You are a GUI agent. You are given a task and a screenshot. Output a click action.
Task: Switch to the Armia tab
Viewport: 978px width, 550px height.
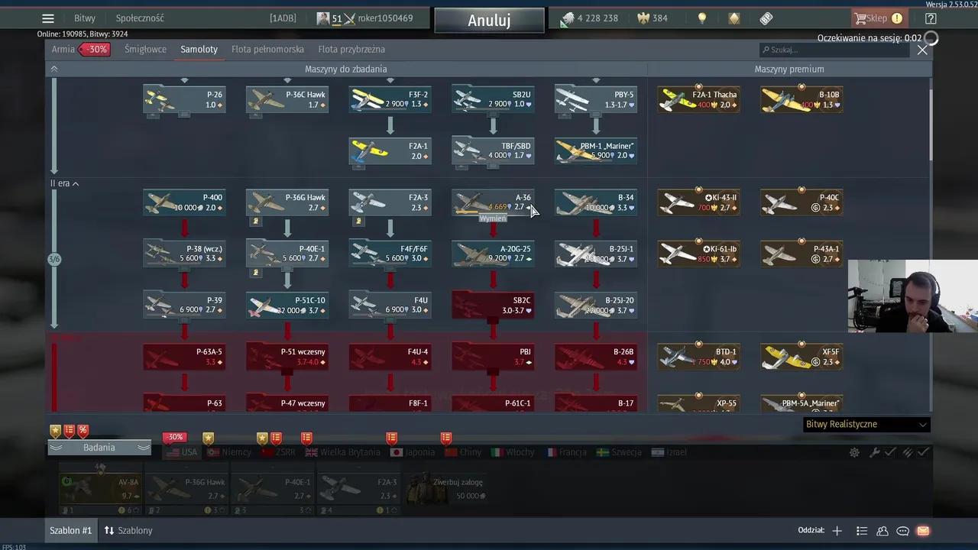[63, 50]
